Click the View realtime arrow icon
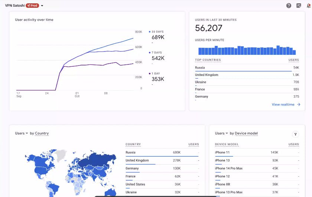Viewport: 312px width, 197px height. (299, 104)
